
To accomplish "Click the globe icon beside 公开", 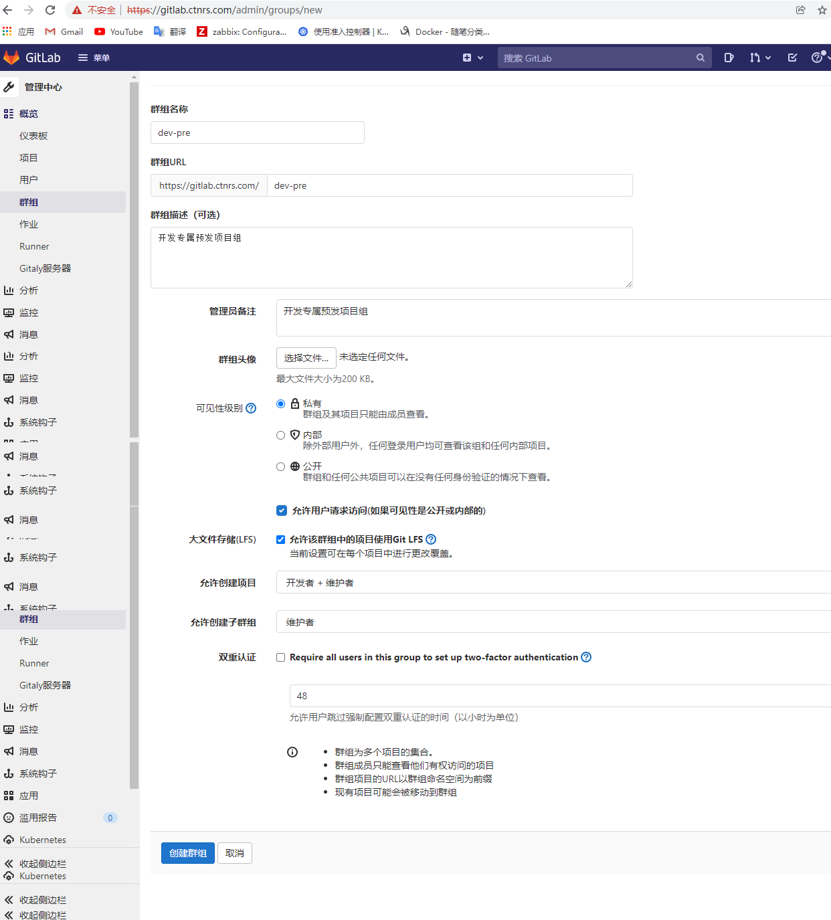I will point(295,466).
